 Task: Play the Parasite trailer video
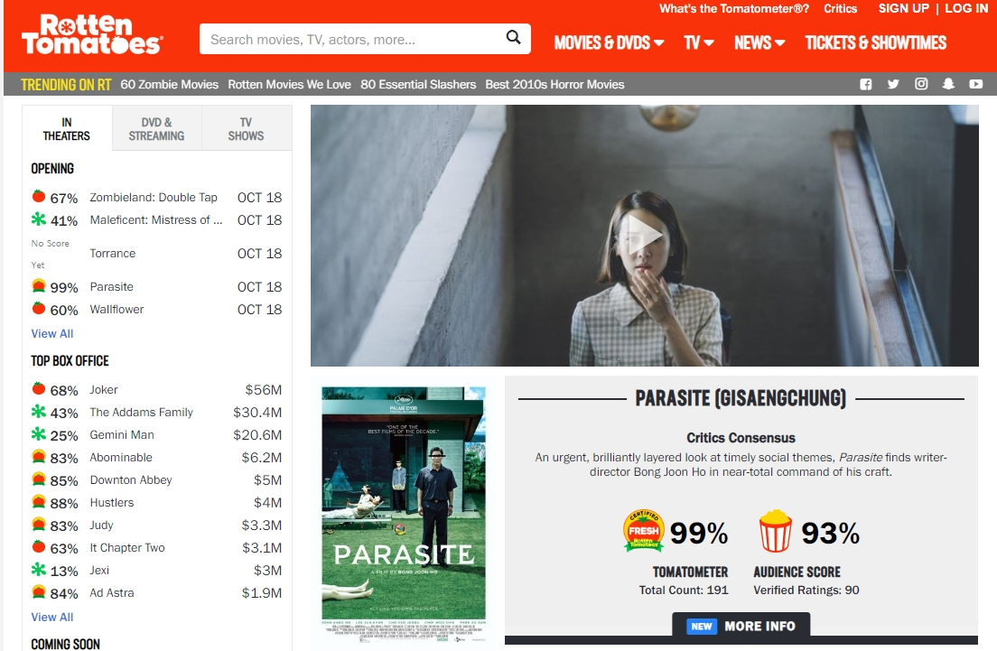[x=644, y=236]
